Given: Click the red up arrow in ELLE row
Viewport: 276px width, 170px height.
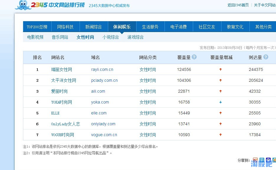Looking at the screenshot, I should [220, 113].
